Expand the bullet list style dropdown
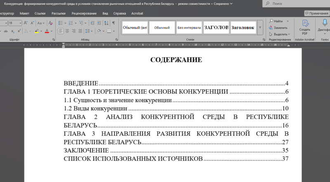Image resolution: width=330 pixels, height=182 pixels. pos(65,23)
